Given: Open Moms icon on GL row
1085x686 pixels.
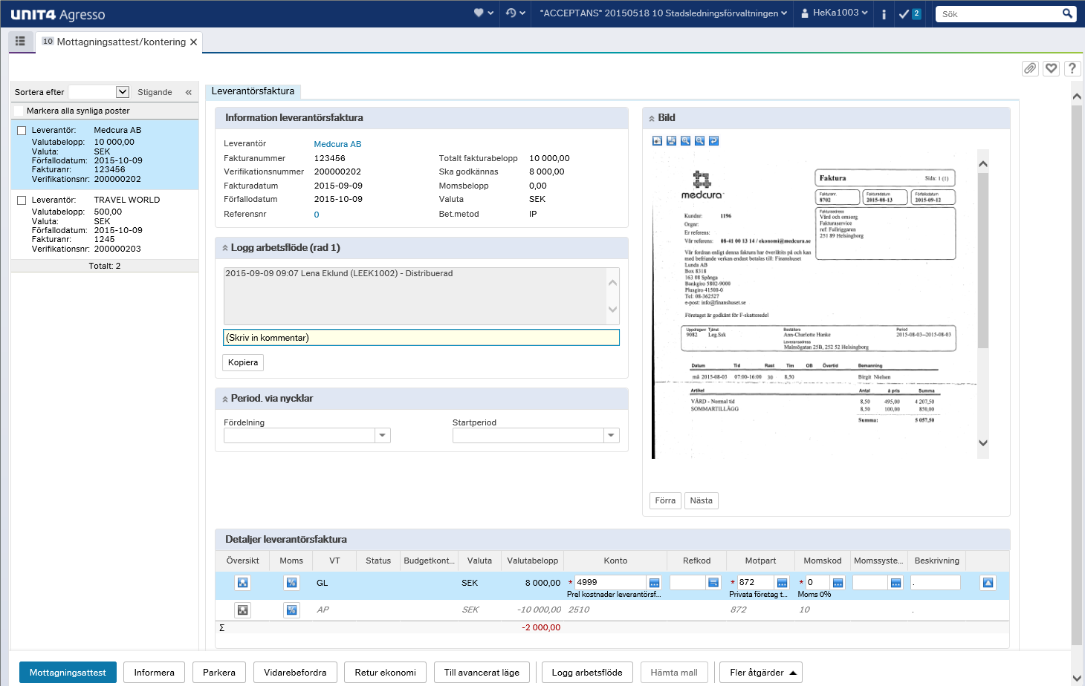Looking at the screenshot, I should (291, 583).
